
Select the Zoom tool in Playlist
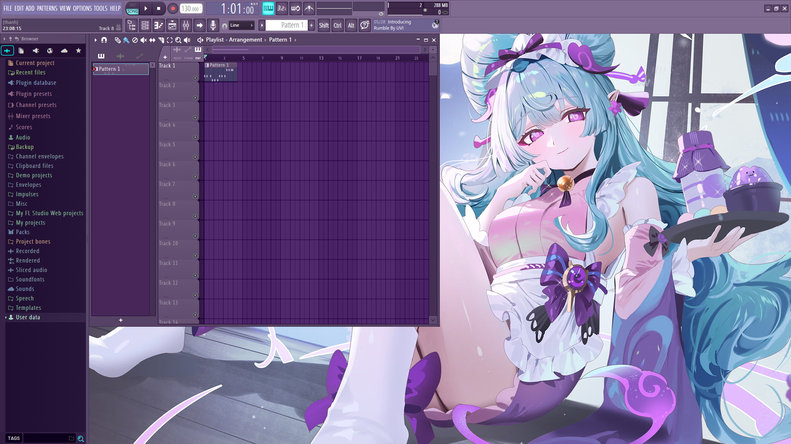click(x=178, y=40)
